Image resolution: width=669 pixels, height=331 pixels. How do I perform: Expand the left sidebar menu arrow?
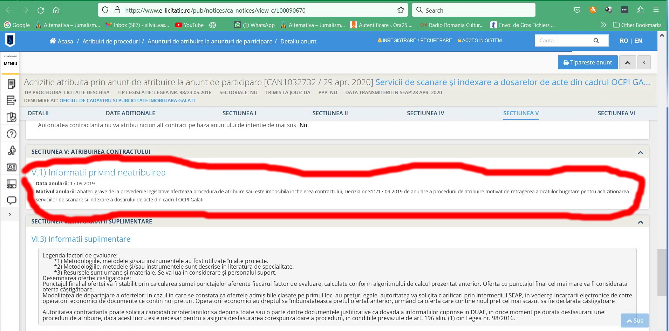click(10, 214)
